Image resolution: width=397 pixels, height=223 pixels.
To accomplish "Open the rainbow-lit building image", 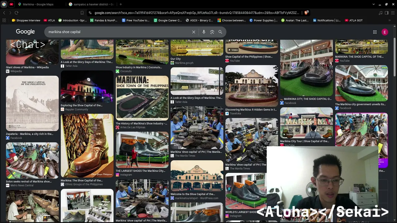I will pos(87,86).
